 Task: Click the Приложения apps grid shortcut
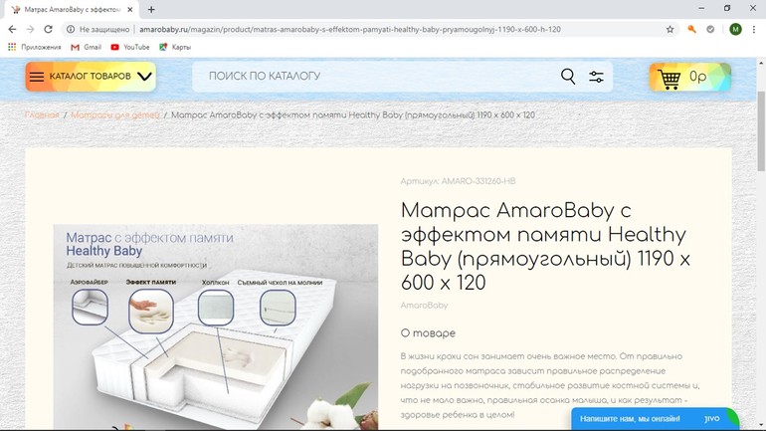pos(34,47)
